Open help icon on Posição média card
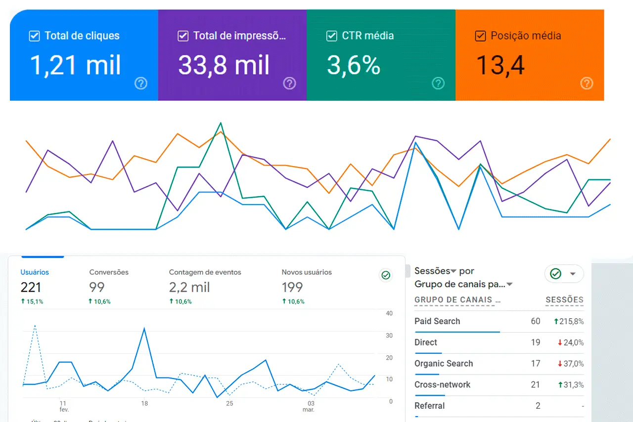 click(587, 84)
